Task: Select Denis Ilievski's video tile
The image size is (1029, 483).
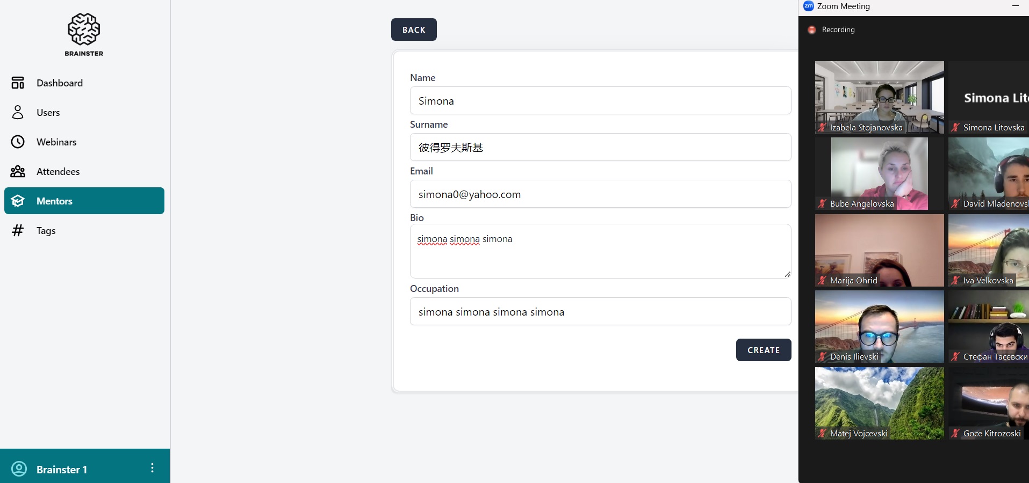Action: (879, 326)
